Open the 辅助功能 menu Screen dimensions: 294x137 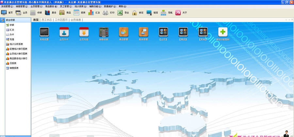tap(95, 7)
